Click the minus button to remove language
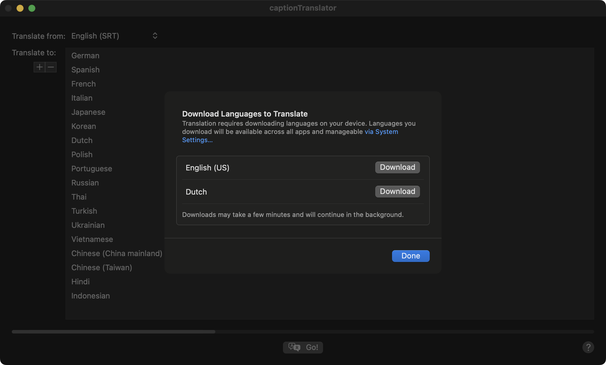The width and height of the screenshot is (606, 365). [51, 67]
